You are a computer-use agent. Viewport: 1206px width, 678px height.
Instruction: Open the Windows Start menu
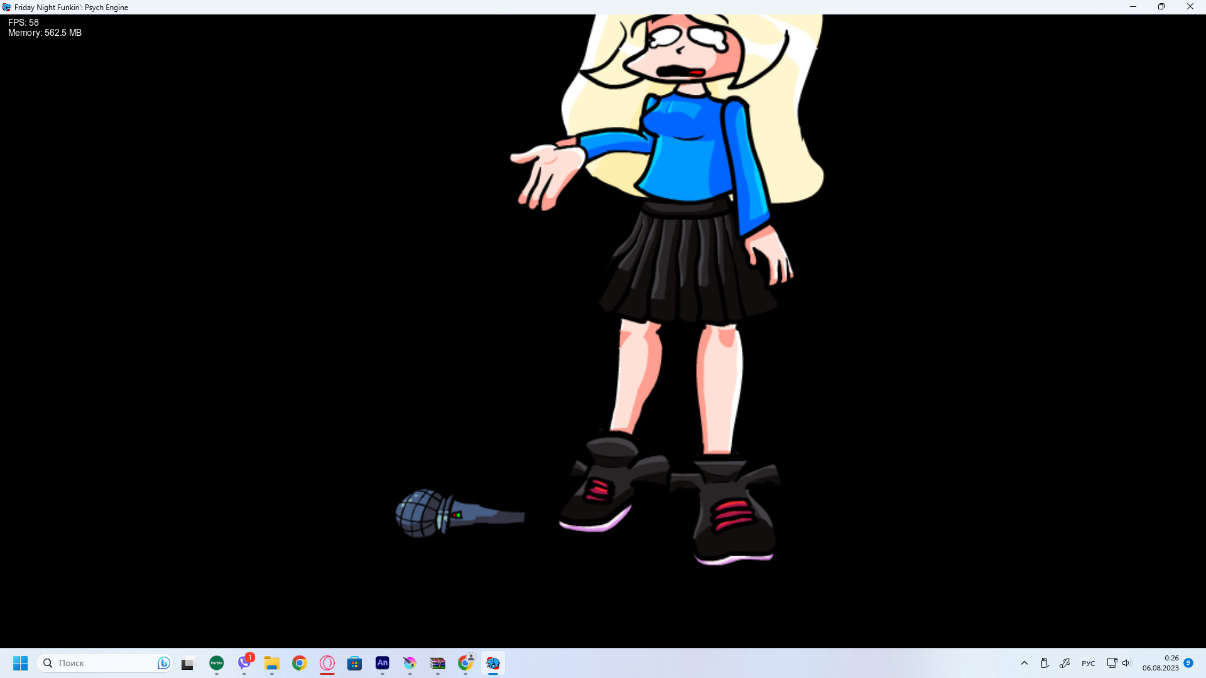[x=20, y=663]
